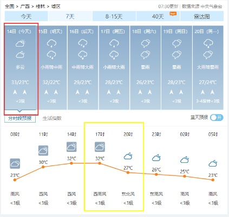
Task: Click the 30℃ label at 11时
Action: click(x=43, y=162)
